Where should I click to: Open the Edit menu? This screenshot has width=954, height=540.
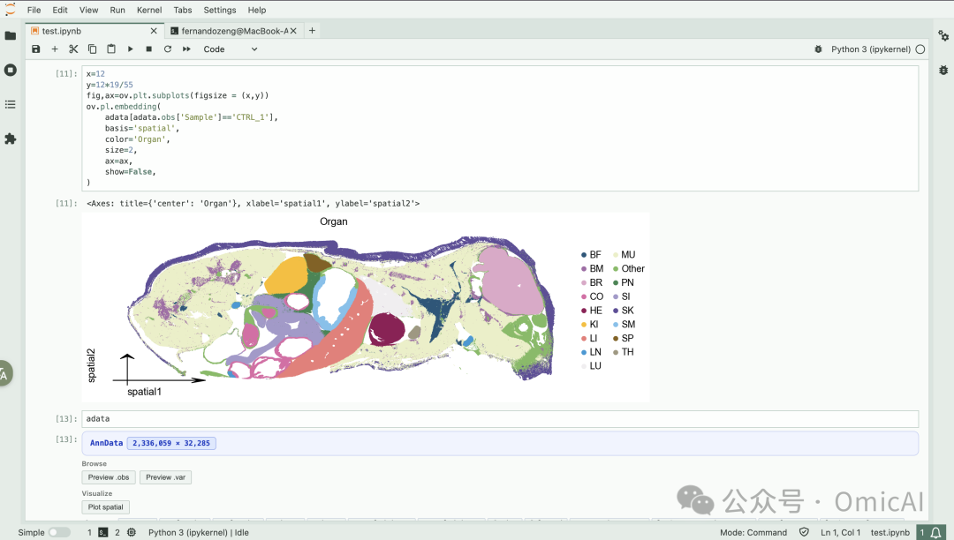pos(60,10)
